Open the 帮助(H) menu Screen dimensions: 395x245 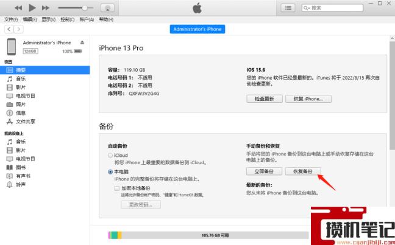point(106,19)
